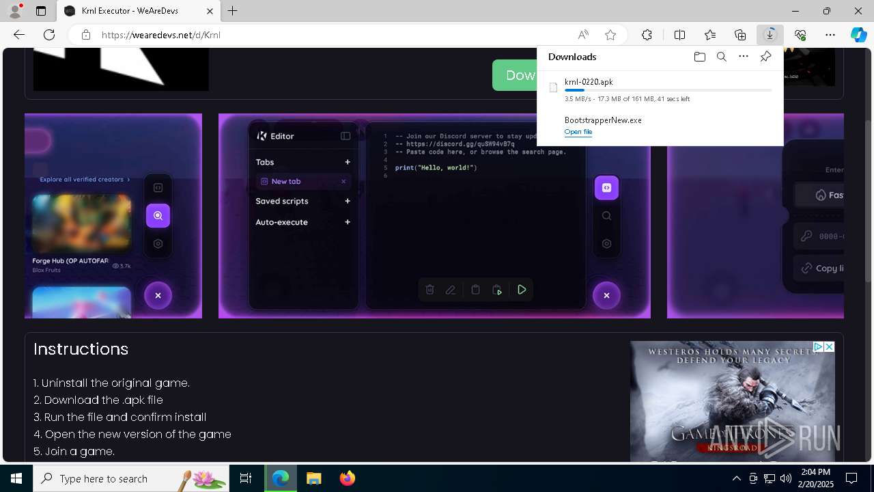
Task: Open Collections icon in toolbar
Action: (x=740, y=35)
